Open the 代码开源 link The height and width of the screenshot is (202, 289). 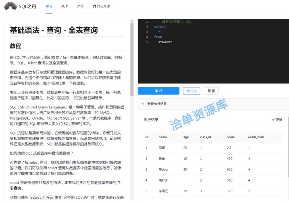pos(103,6)
